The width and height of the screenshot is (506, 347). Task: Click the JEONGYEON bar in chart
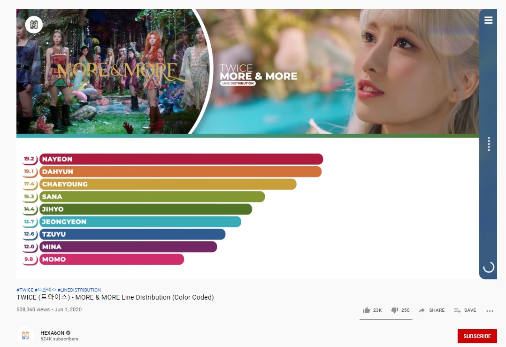click(x=140, y=222)
